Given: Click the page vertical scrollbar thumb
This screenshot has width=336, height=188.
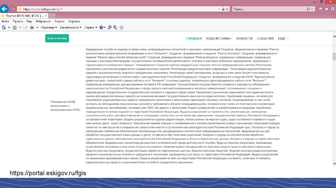Looking at the screenshot, I should coord(334,56).
